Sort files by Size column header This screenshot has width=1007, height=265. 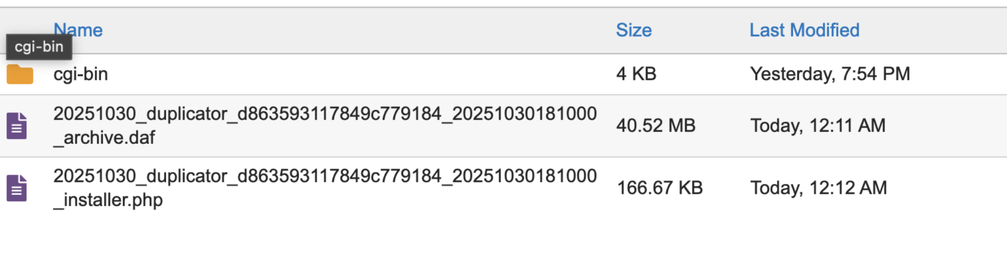(633, 30)
